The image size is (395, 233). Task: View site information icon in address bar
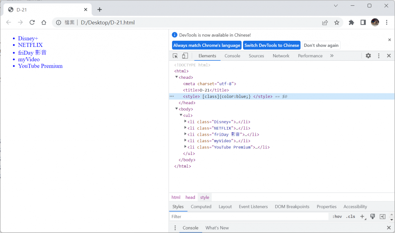click(59, 23)
